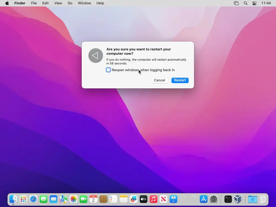Launch Safari from the Dock
The width and height of the screenshot is (276, 207).
33,199
